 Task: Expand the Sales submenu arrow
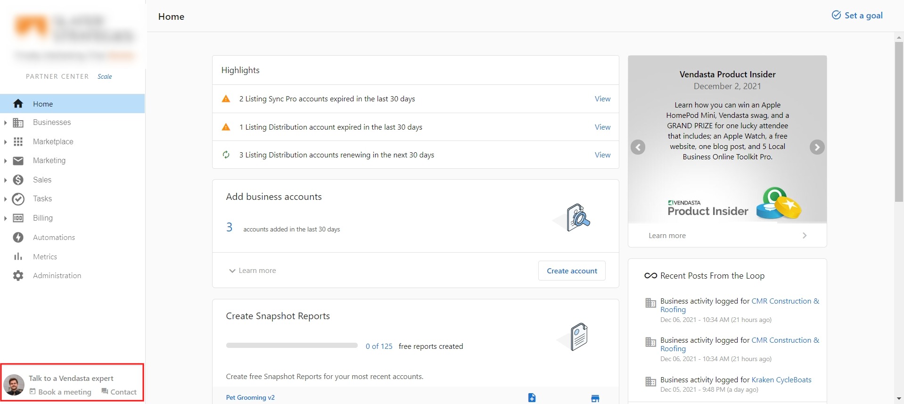click(x=5, y=180)
